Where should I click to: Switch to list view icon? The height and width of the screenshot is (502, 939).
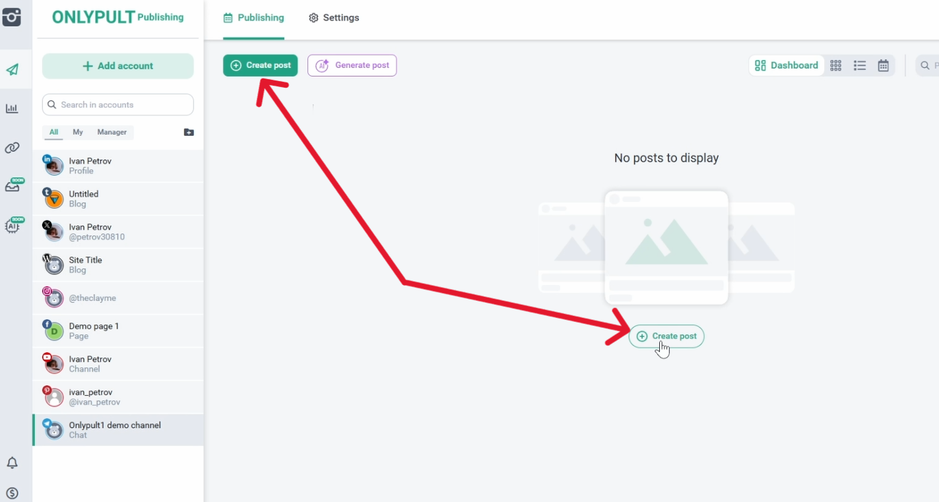pyautogui.click(x=859, y=65)
